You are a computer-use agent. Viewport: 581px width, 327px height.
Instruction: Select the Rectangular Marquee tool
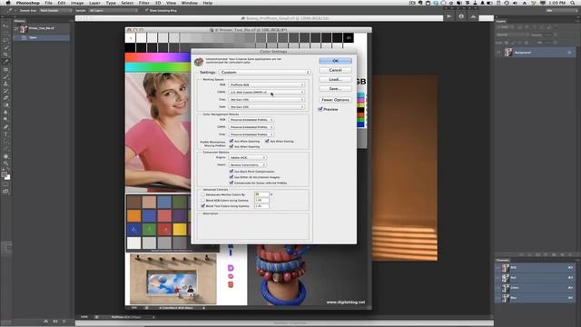(5, 33)
